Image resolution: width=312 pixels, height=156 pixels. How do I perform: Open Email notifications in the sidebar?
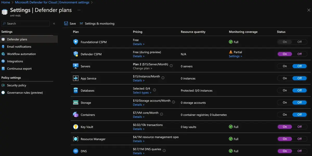(19, 47)
